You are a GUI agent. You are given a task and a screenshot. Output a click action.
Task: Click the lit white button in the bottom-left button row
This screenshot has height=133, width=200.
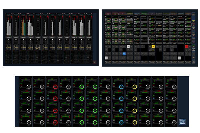coord(106,58)
